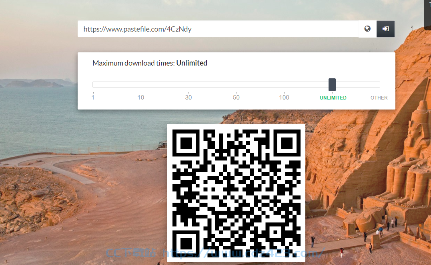431x265 pixels.
Task: Select the 30 downloads mark
Action: pos(188,97)
